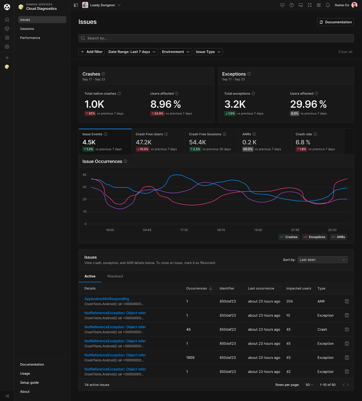362x401 pixels.
Task: Toggle the sidebar panel layout icon
Action: coord(76,5)
